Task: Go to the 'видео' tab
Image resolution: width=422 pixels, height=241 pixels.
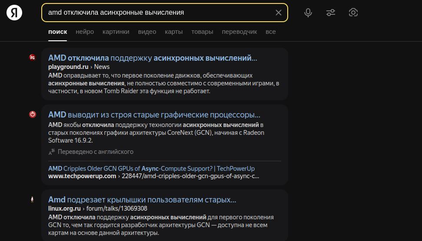Action: pos(147,32)
